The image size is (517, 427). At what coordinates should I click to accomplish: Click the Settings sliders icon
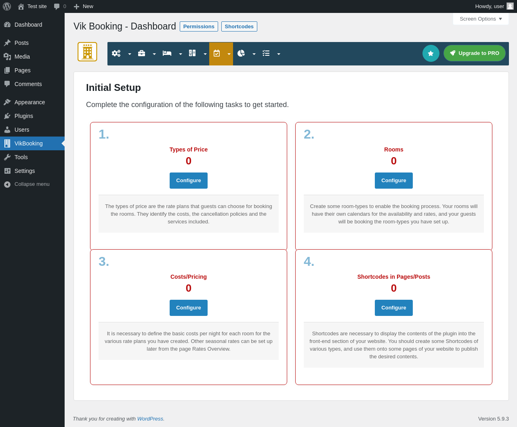point(7,171)
